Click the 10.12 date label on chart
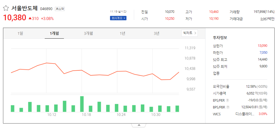Image resolution: width=279 pixels, height=129 pixels. pyautogui.click(x=52, y=115)
